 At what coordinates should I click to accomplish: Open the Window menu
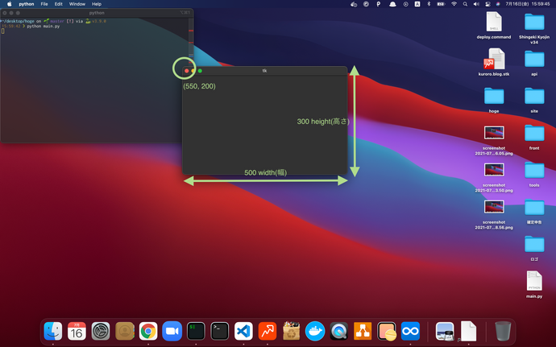click(77, 4)
